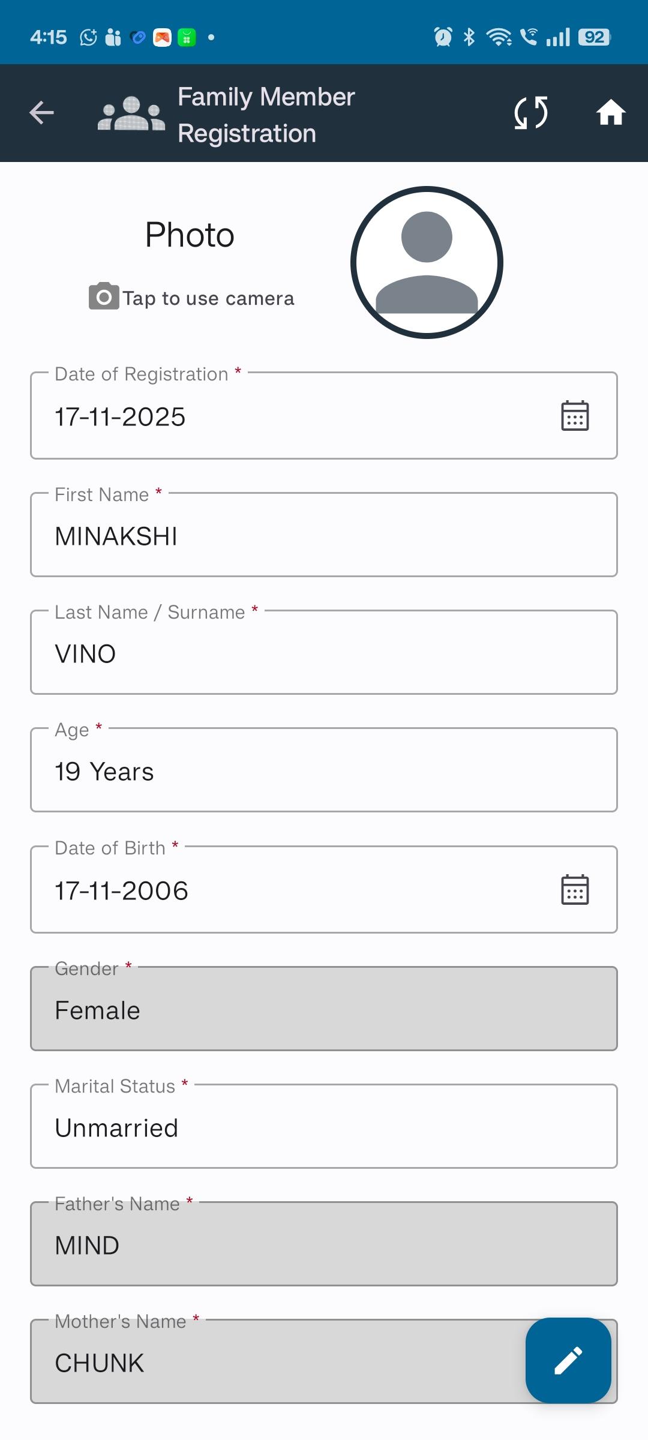Viewport: 648px width, 1440px height.
Task: Select the Age field showing 19 Years
Action: [324, 772]
